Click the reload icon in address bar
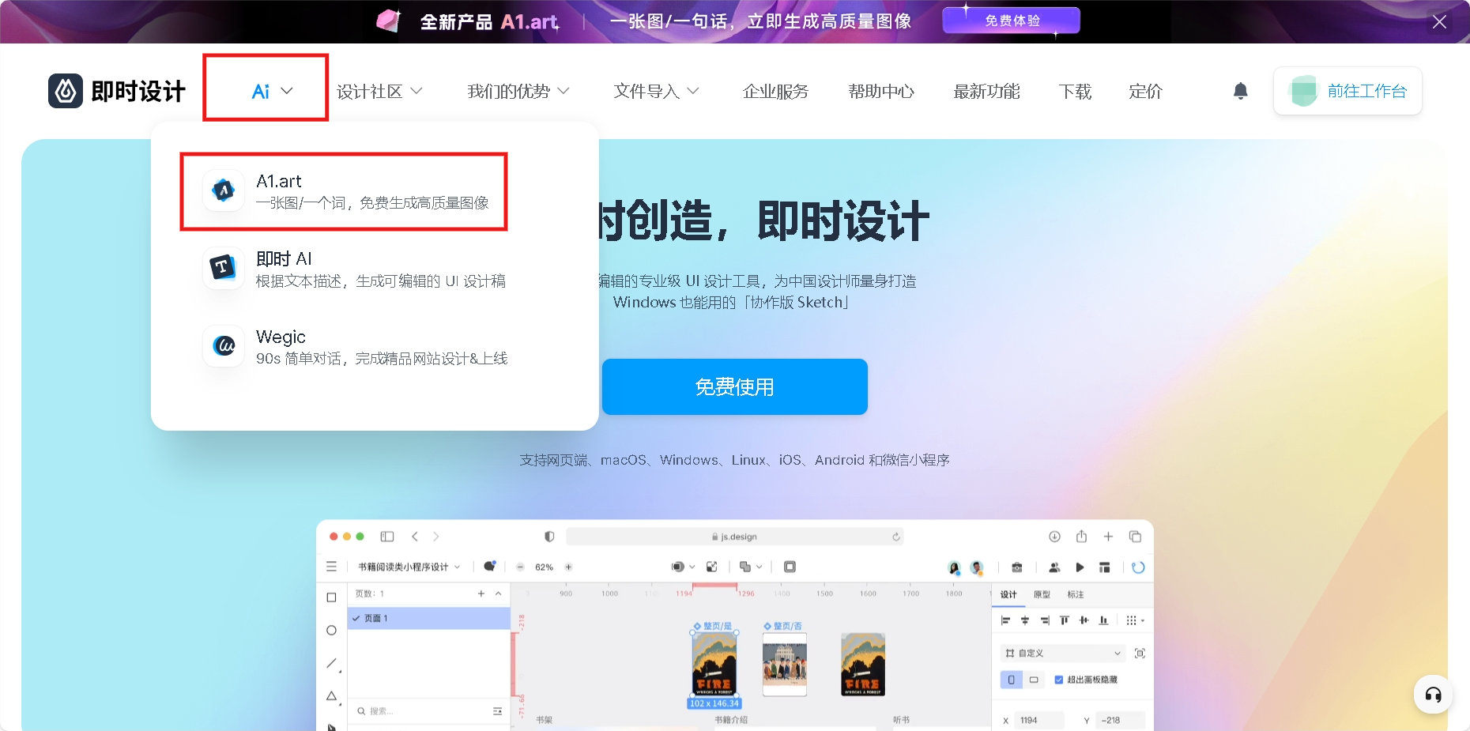Screen dimensions: 1470x731 [896, 537]
